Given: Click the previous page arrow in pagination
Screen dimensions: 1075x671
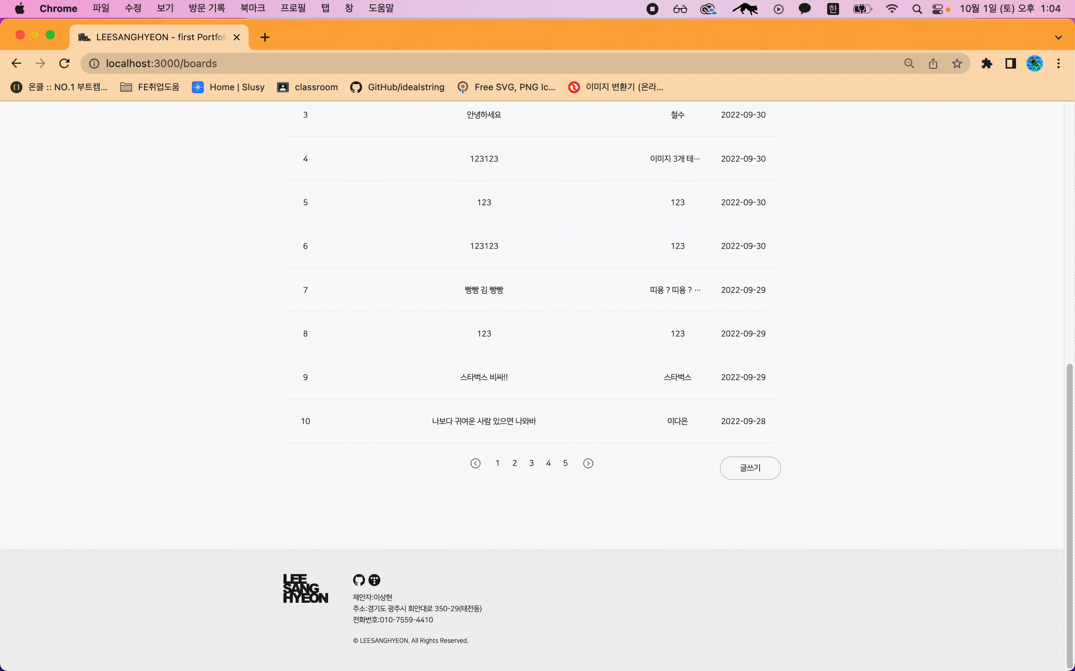Looking at the screenshot, I should coord(475,463).
